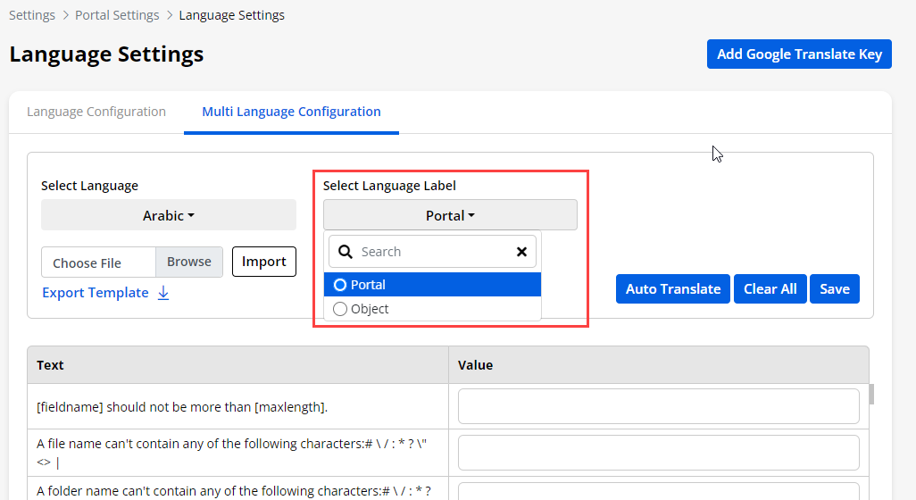Choose the Object radio option

point(340,309)
